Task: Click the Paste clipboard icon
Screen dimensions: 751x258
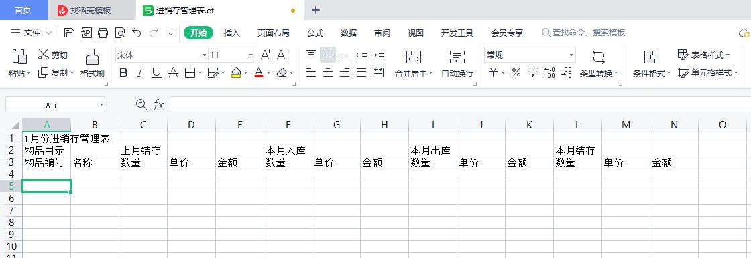Action: pyautogui.click(x=19, y=56)
